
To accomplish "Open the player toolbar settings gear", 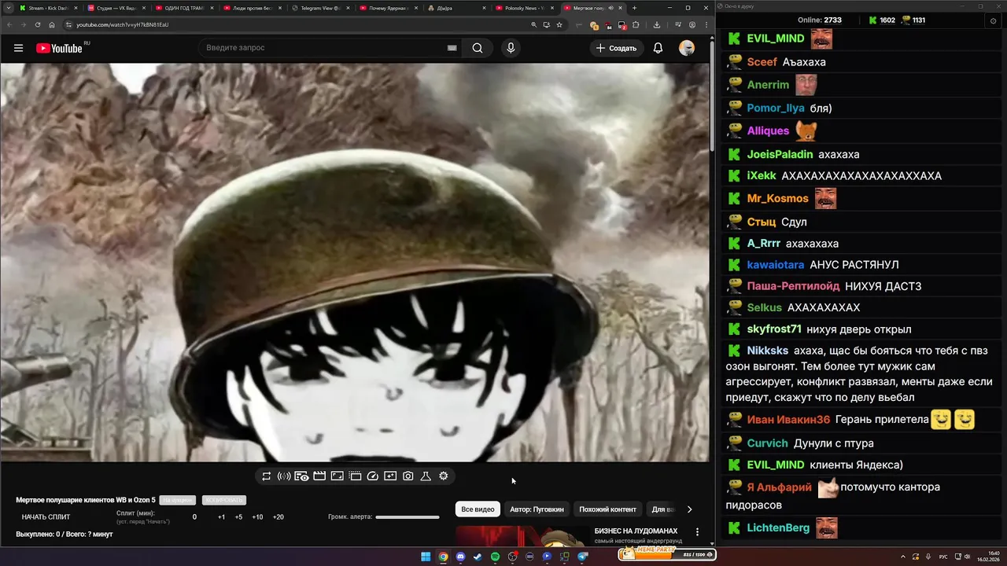I will [444, 476].
